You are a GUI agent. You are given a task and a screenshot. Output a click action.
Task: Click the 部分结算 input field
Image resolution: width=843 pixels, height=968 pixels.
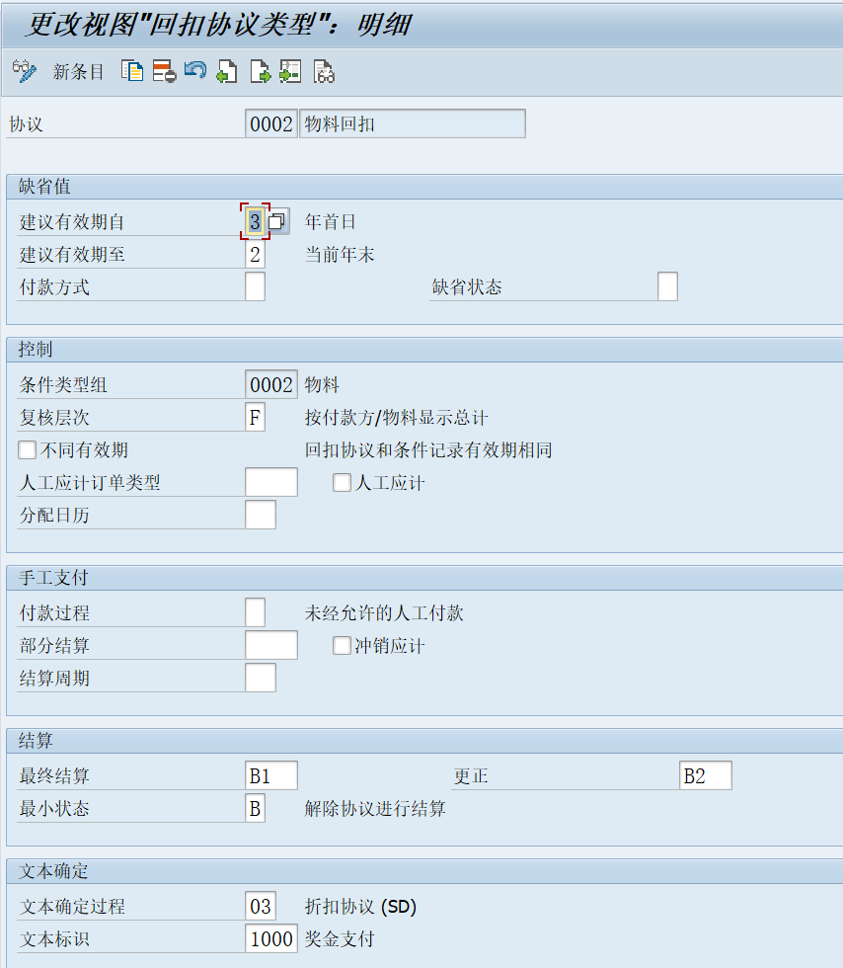[x=271, y=645]
